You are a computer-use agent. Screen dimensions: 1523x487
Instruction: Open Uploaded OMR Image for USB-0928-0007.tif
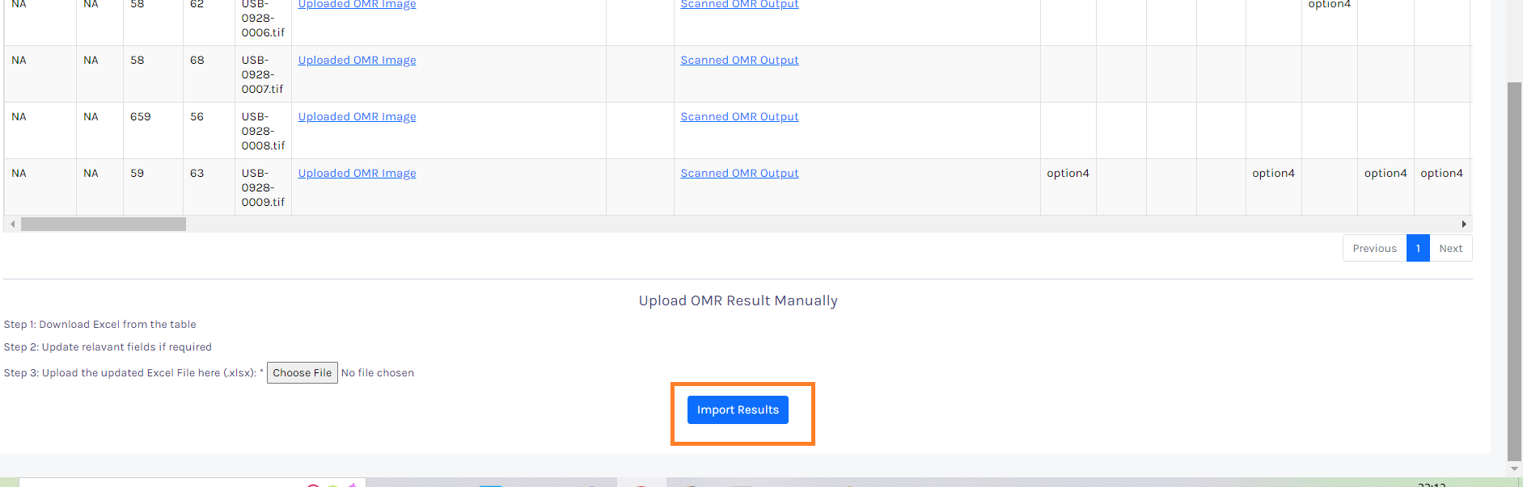pos(357,61)
